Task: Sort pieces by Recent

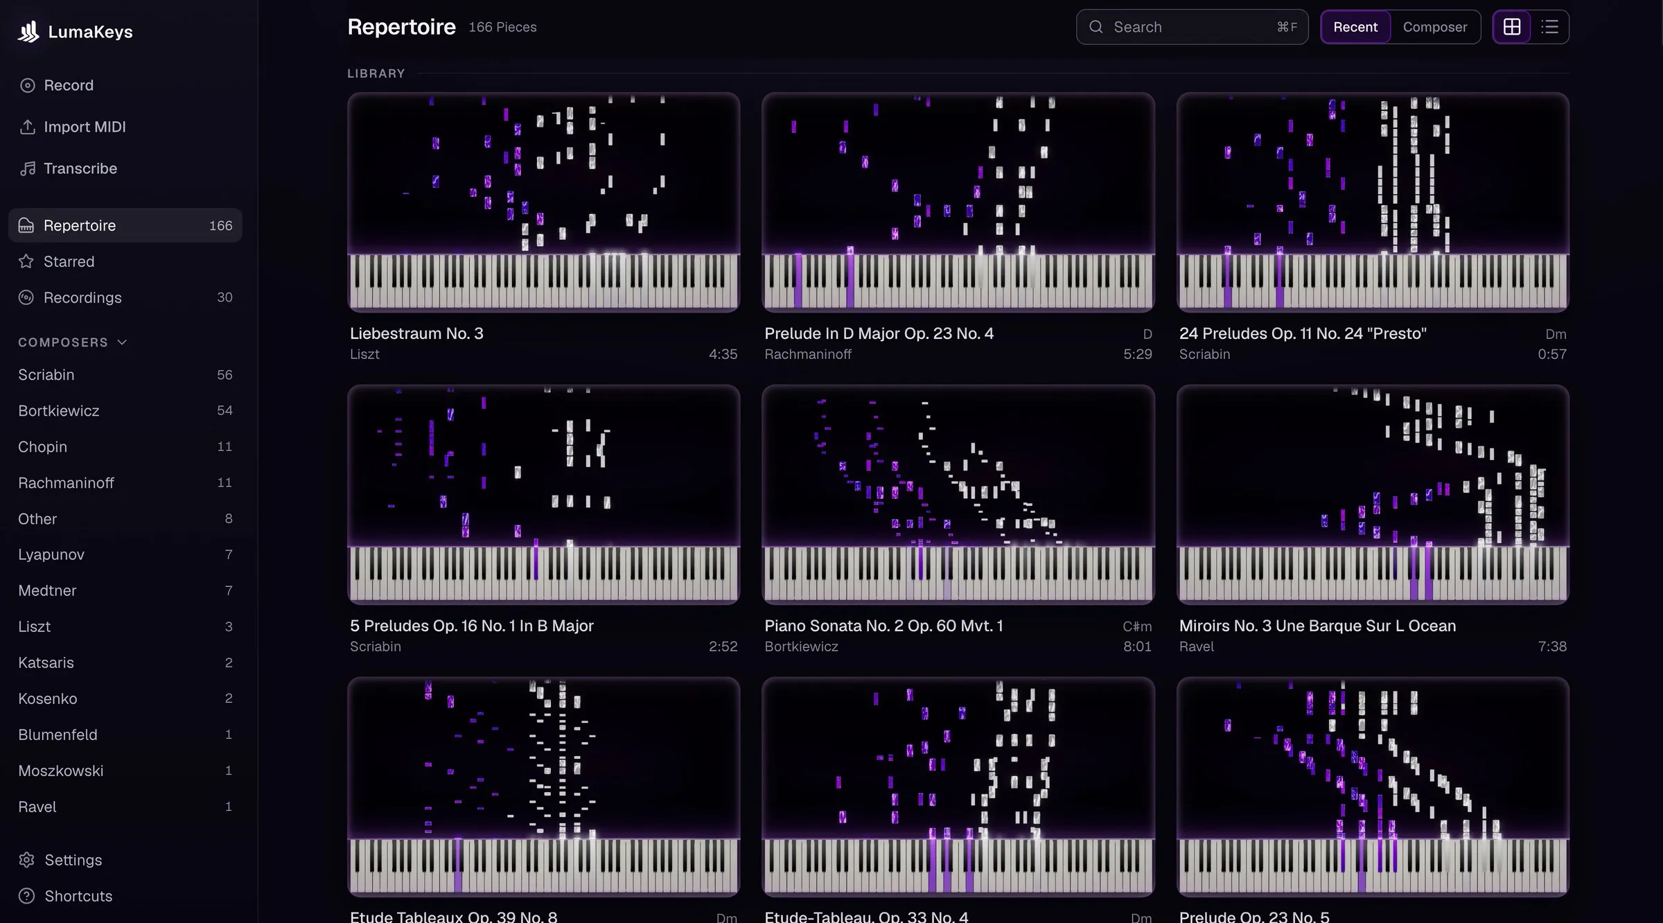Action: click(x=1355, y=27)
